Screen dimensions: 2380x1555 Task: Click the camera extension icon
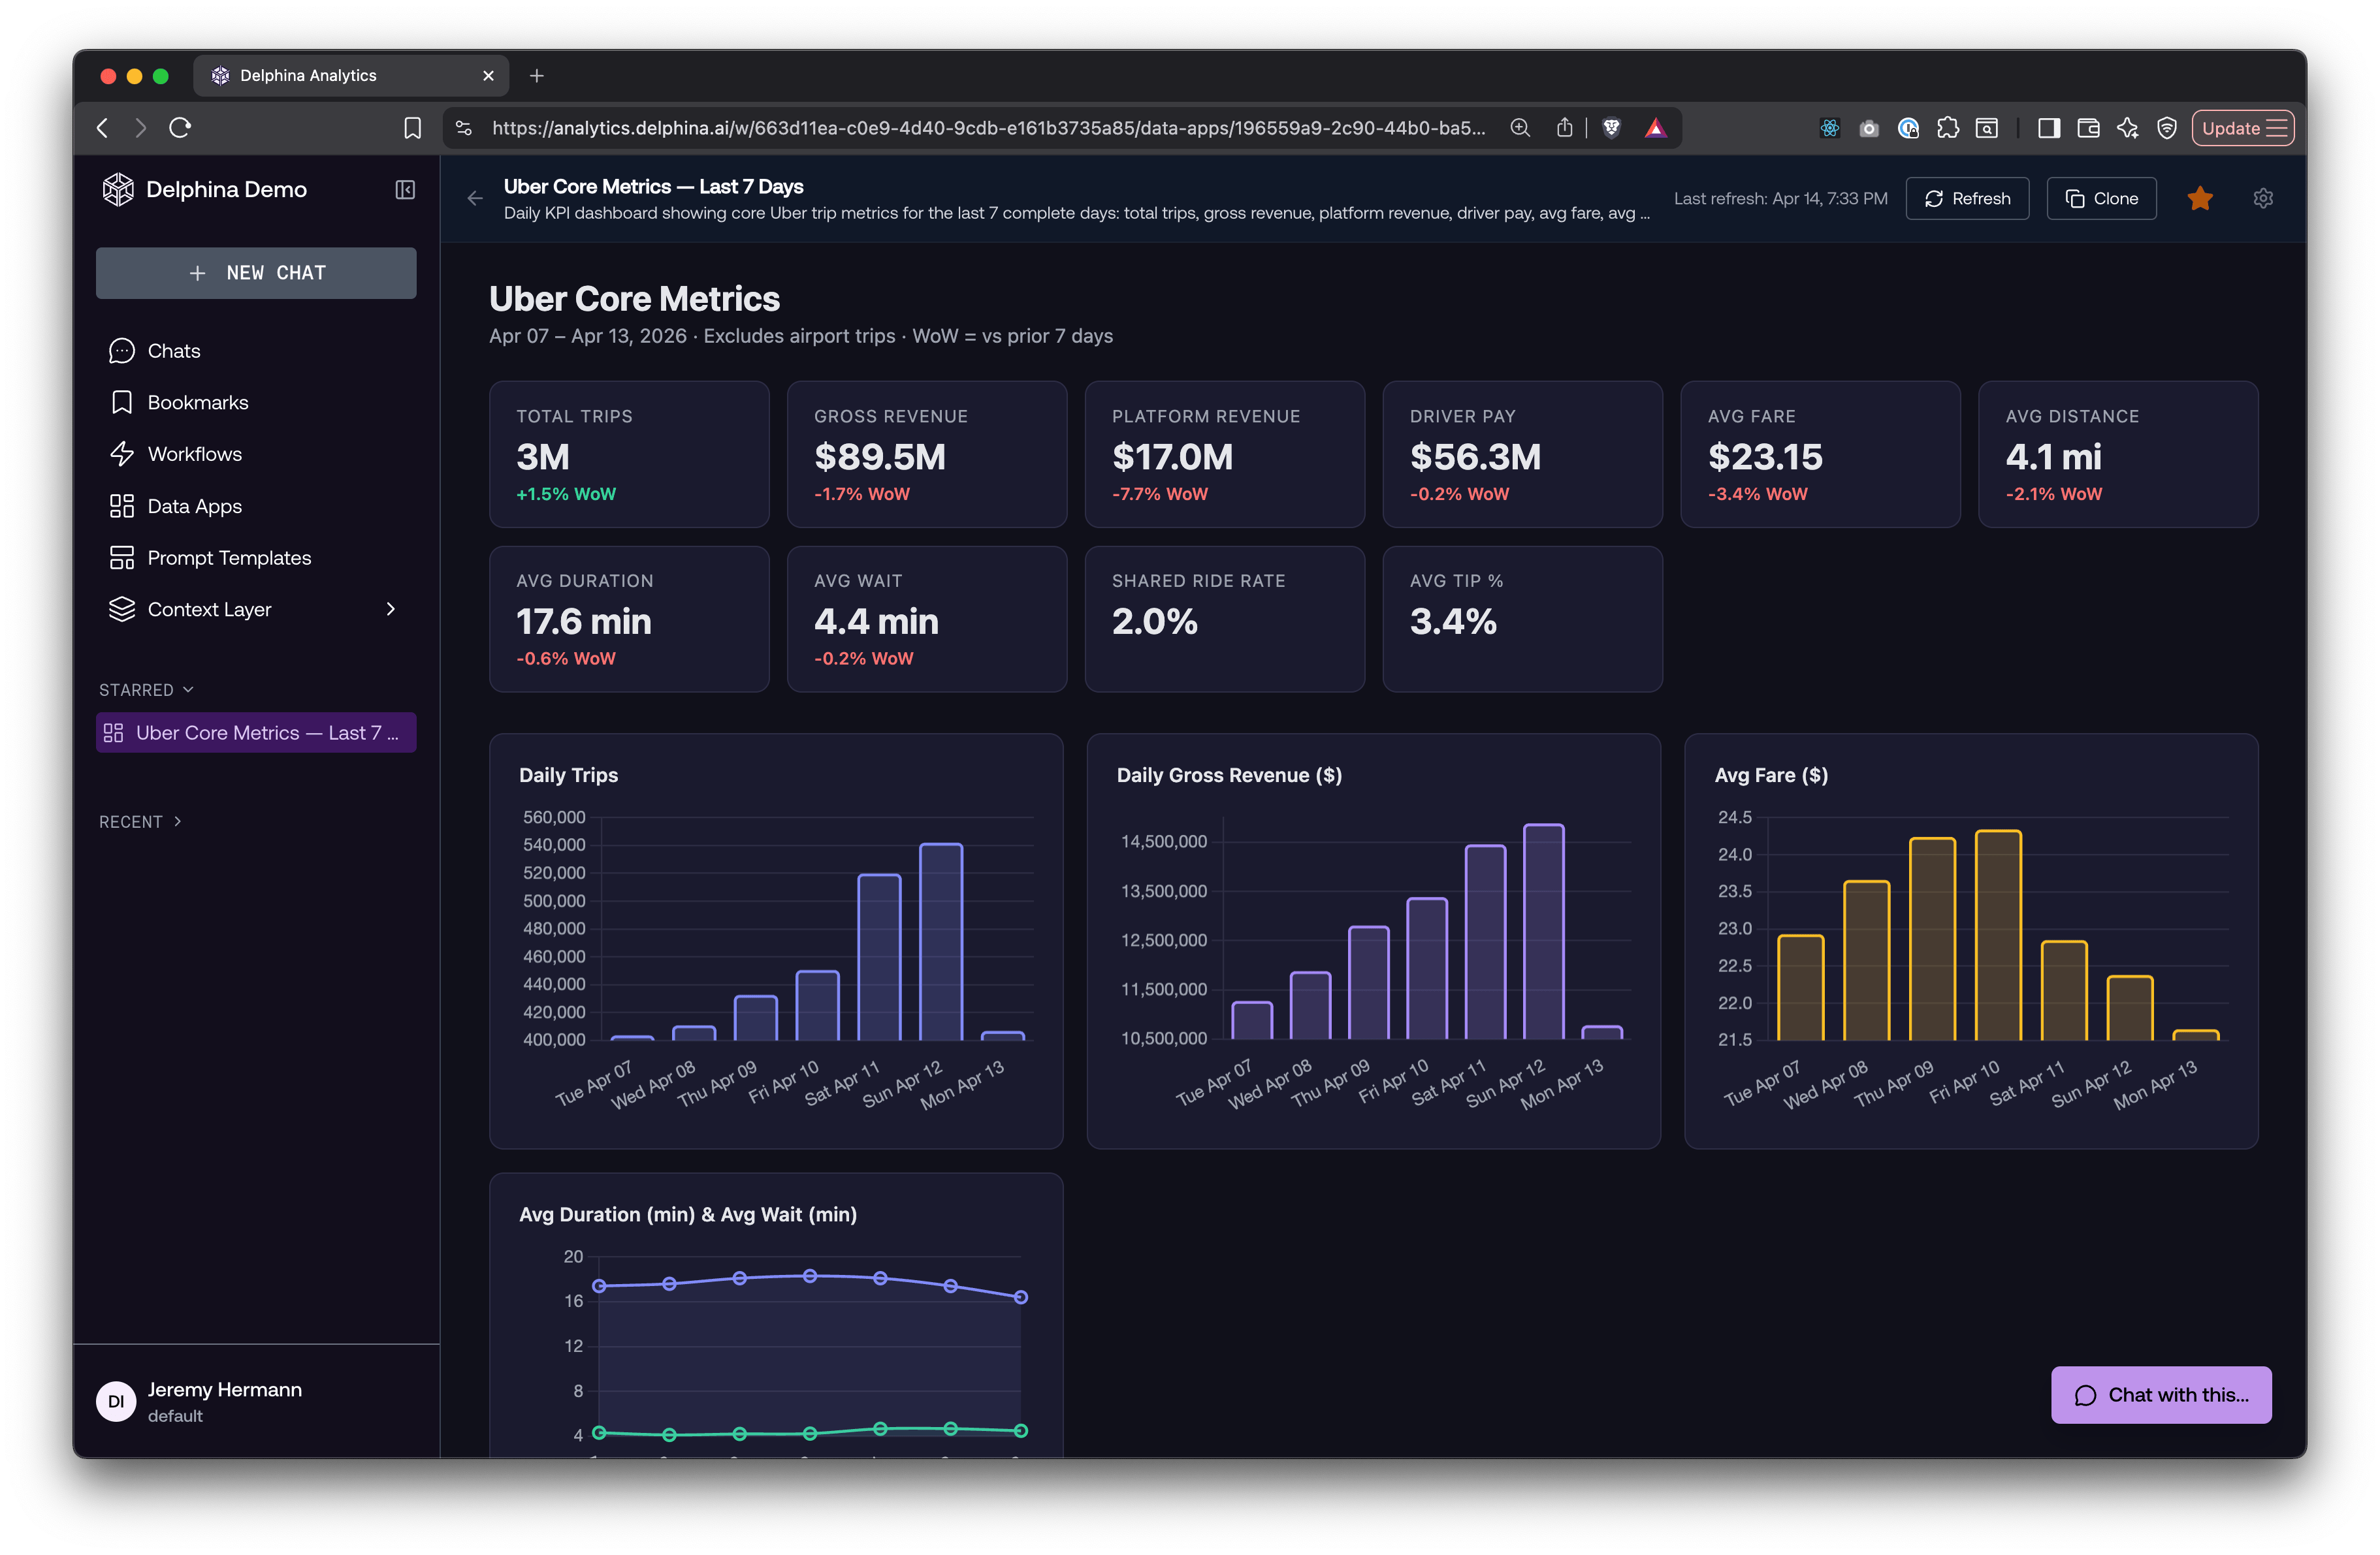[x=1869, y=128]
